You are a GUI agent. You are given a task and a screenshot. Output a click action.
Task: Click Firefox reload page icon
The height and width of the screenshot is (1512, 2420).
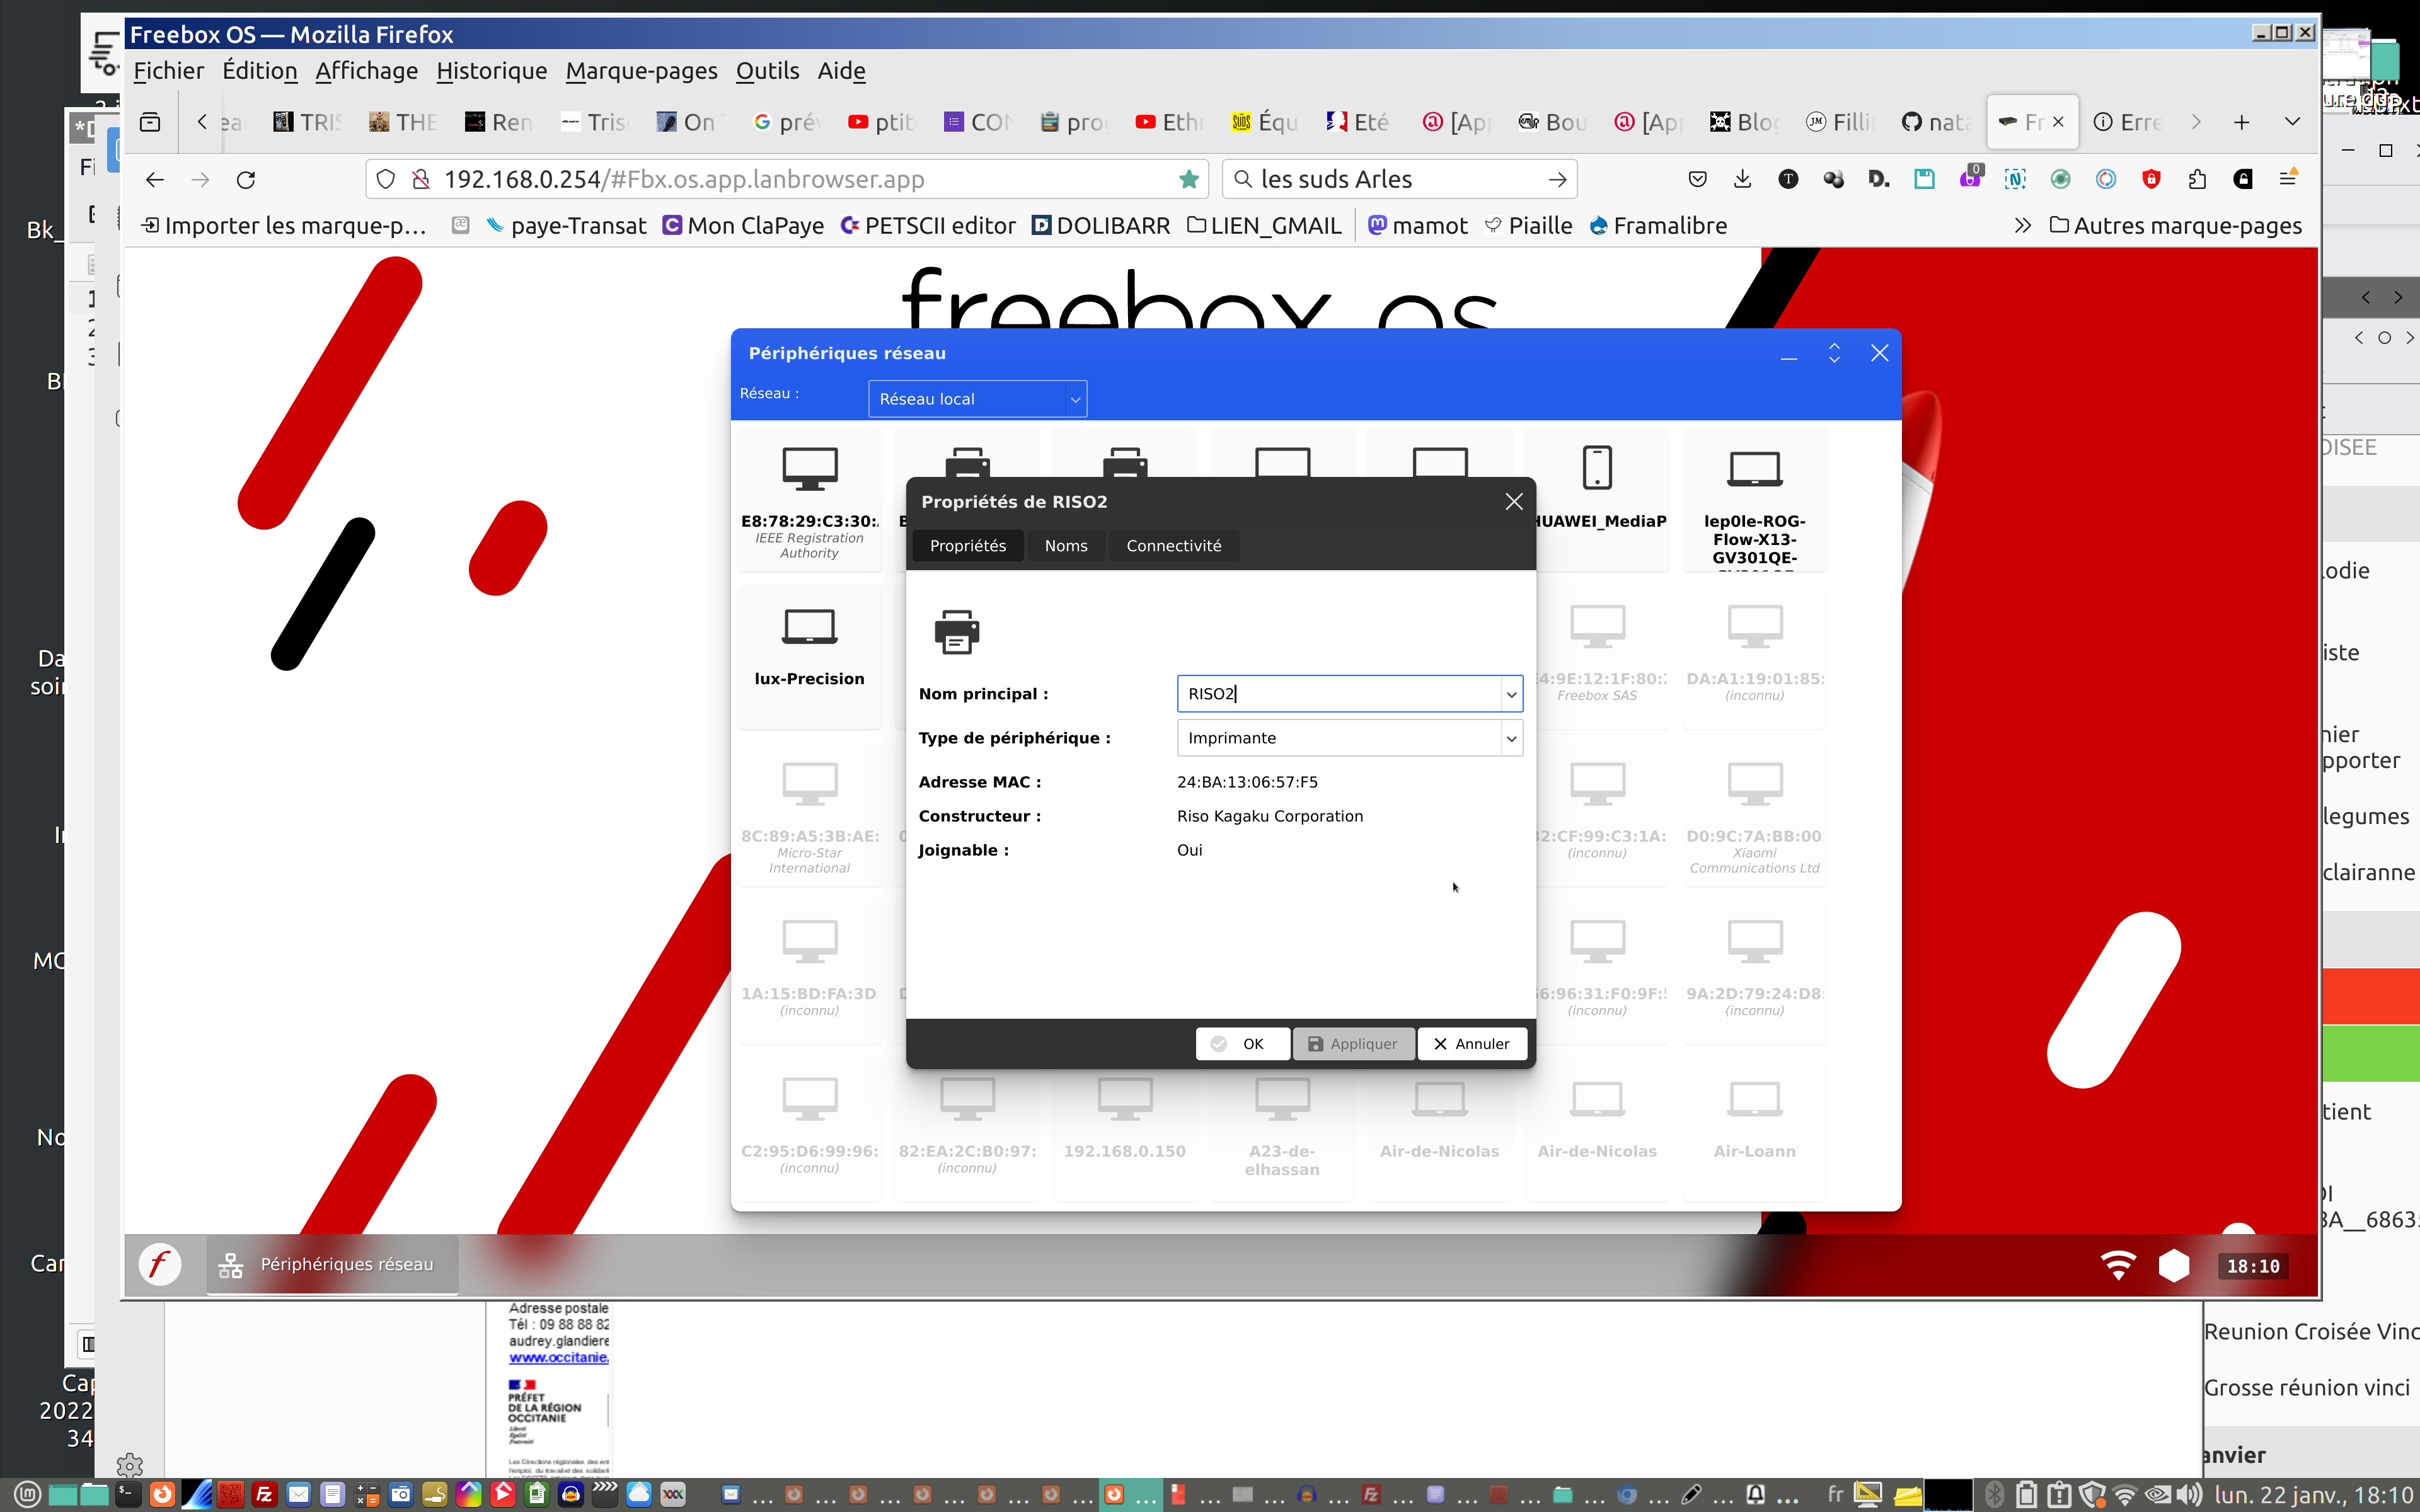(x=246, y=180)
